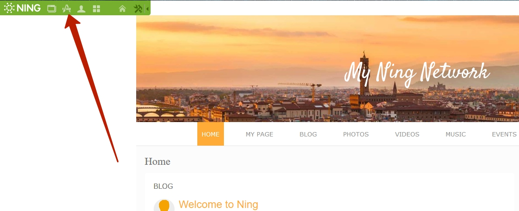Viewport: 519px width, 211px height.
Task: Click the Florence skyline header banner
Action: (327, 68)
